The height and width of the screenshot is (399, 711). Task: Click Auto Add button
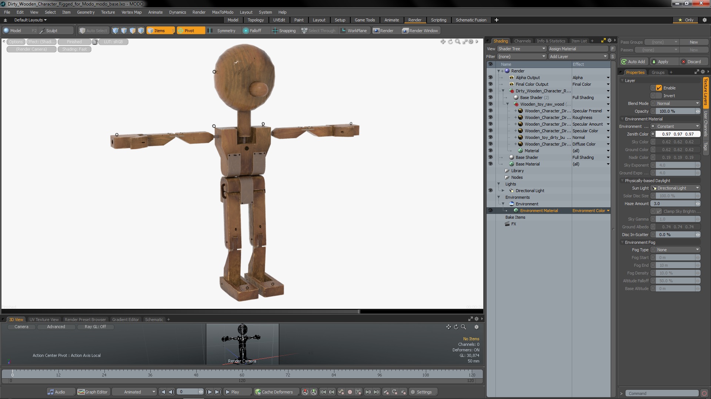[x=634, y=62]
